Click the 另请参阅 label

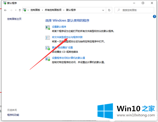click(x=12, y=110)
